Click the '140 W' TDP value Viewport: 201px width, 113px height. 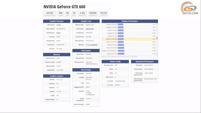[88, 83]
